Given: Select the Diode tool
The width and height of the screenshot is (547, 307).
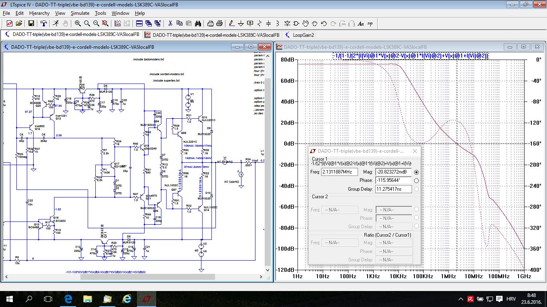Looking at the screenshot, I should point(287,24).
